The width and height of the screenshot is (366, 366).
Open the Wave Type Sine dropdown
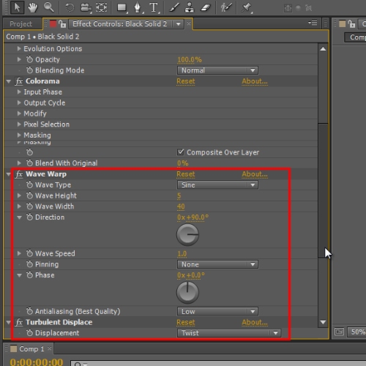[217, 185]
